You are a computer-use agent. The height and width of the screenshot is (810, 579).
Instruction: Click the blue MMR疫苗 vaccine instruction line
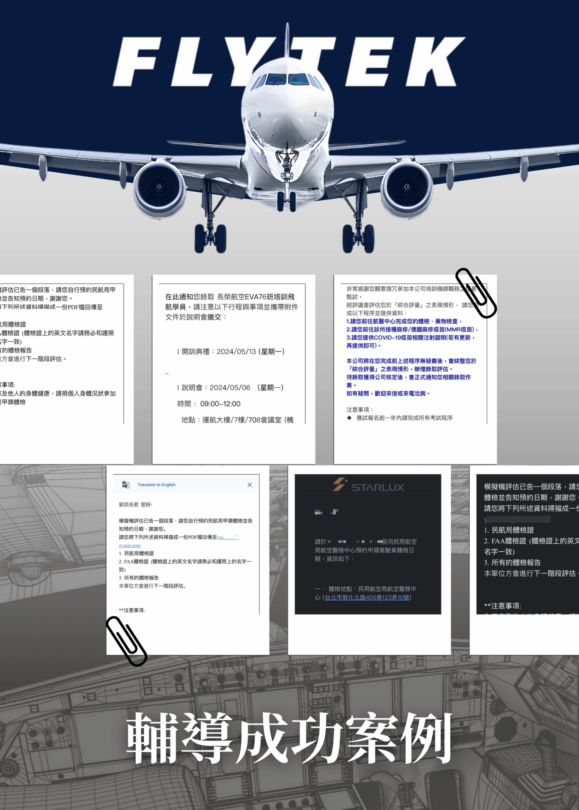411,329
